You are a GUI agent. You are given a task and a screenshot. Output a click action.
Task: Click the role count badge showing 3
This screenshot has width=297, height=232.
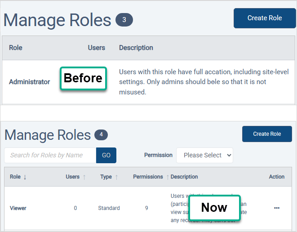tap(124, 20)
